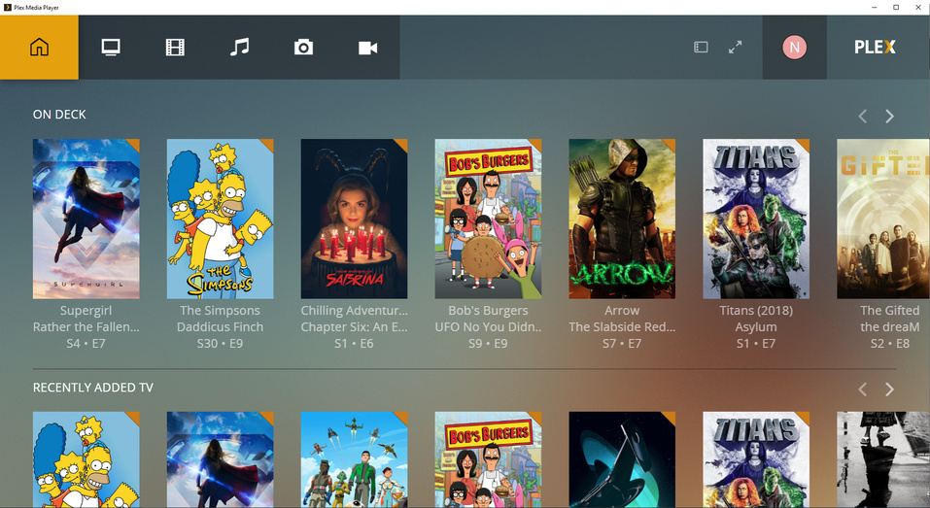The width and height of the screenshot is (930, 508).
Task: Open Arrow poster in On Deck
Action: click(622, 219)
